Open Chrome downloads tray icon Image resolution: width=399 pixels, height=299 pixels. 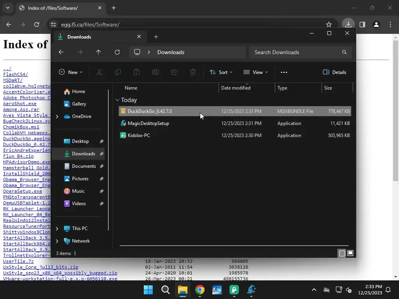(x=348, y=25)
